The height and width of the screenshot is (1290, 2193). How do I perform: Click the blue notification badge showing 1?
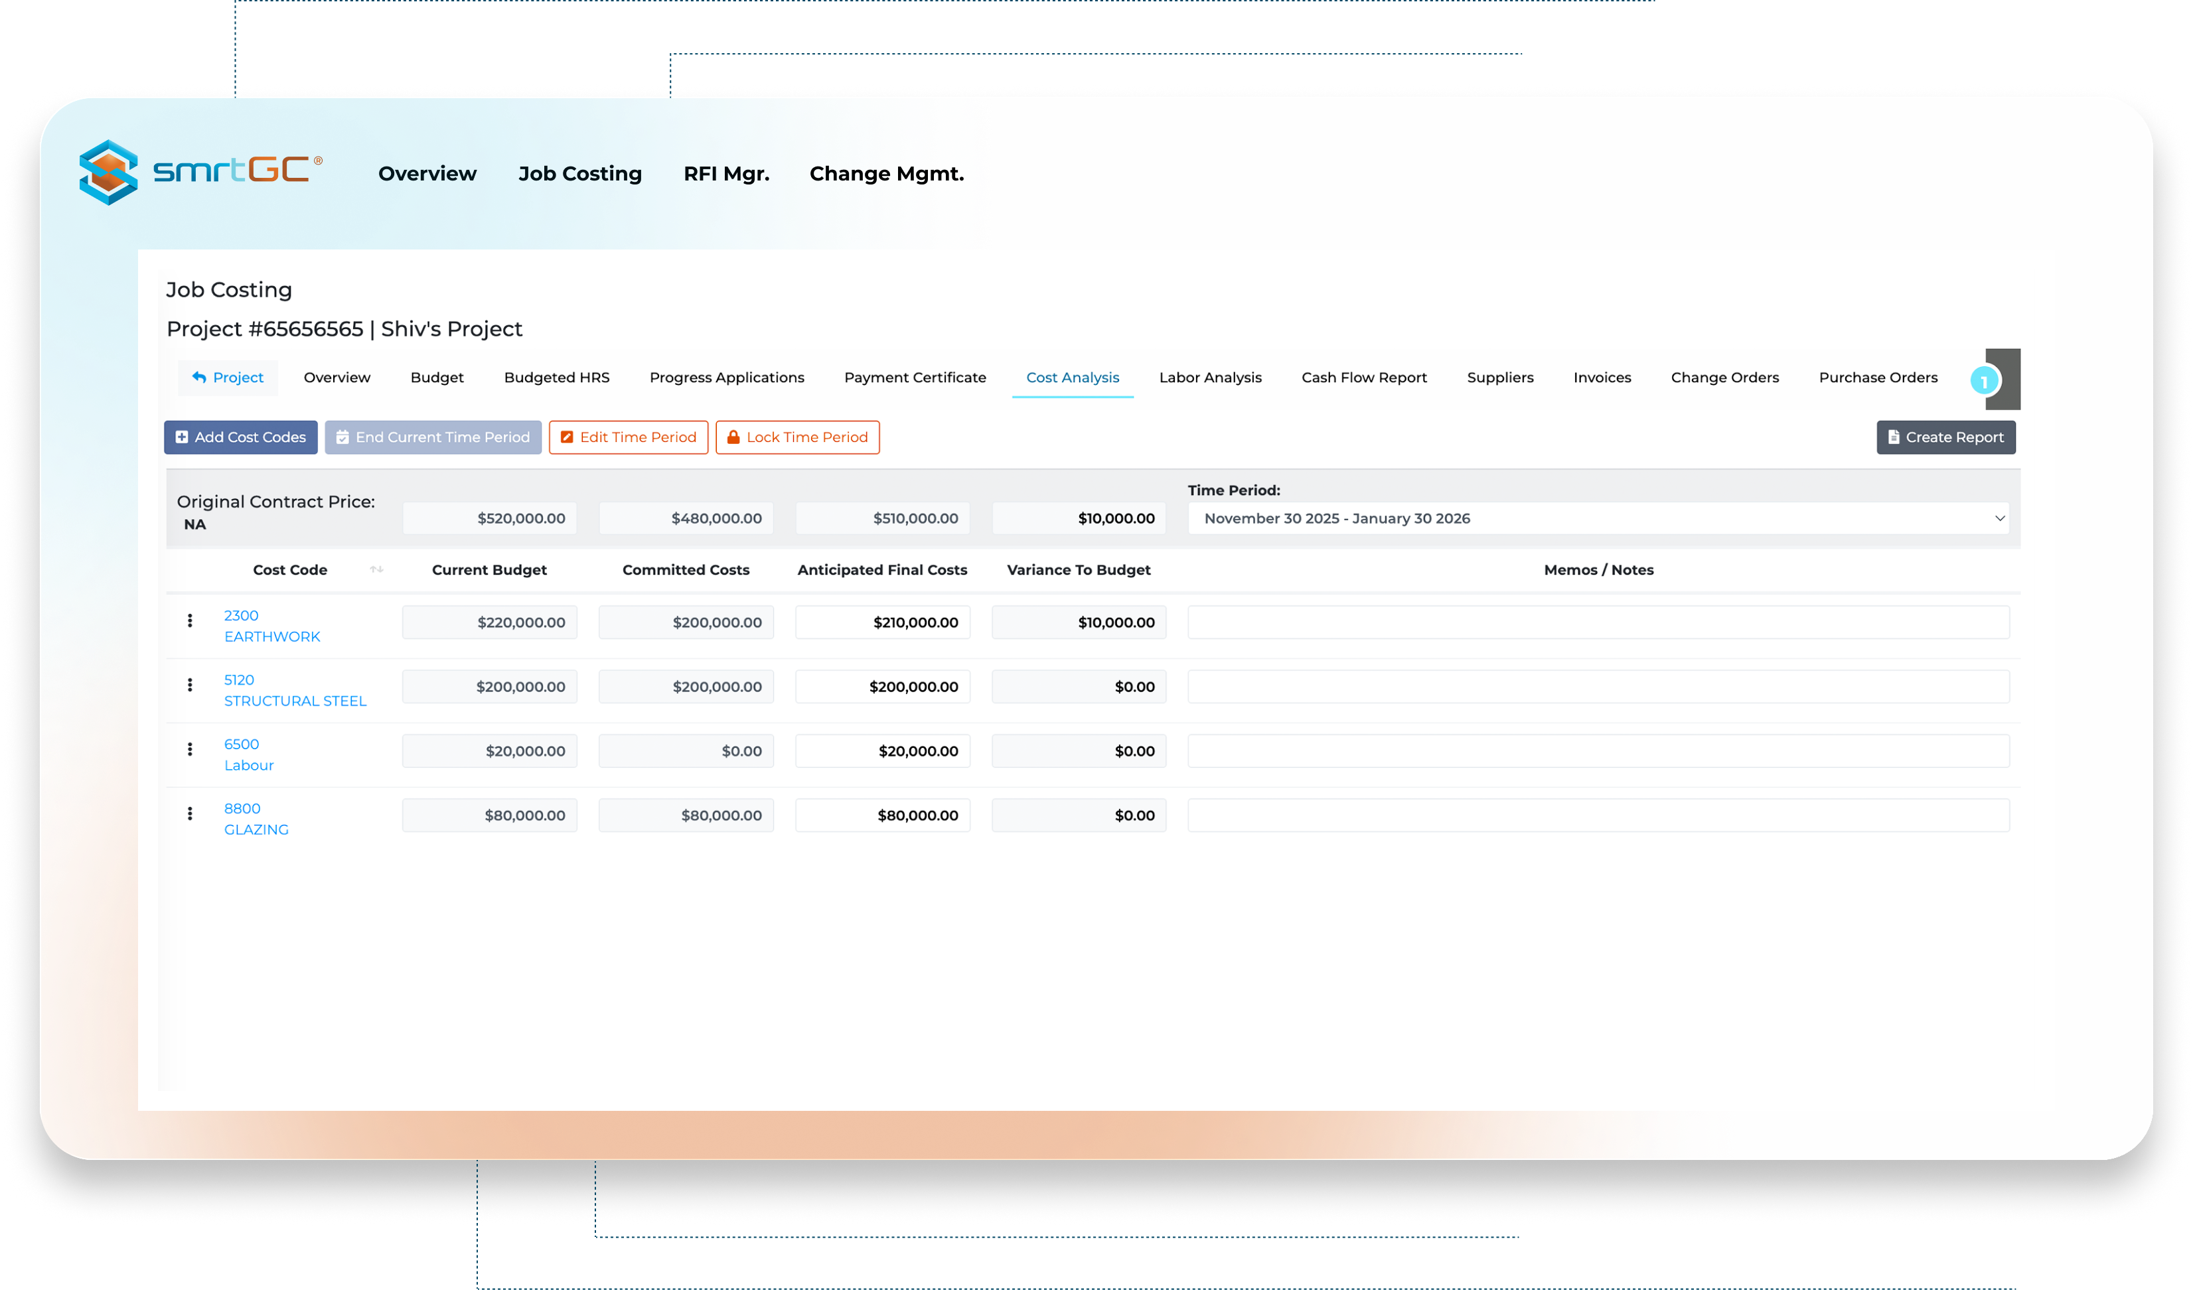1984,381
